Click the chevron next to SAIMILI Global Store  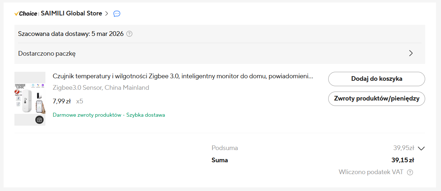[x=106, y=14]
